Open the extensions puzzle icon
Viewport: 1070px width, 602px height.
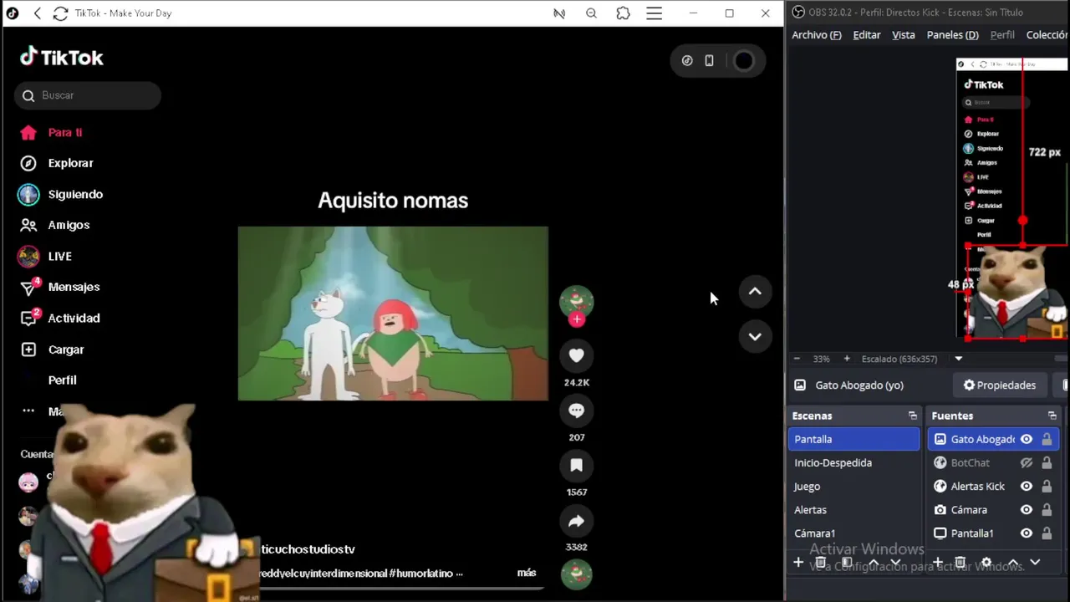623,13
